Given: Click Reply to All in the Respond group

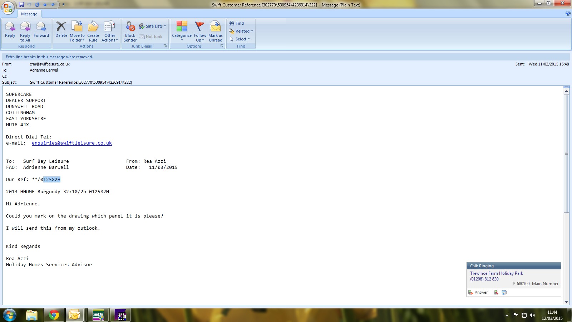Looking at the screenshot, I should (25, 31).
